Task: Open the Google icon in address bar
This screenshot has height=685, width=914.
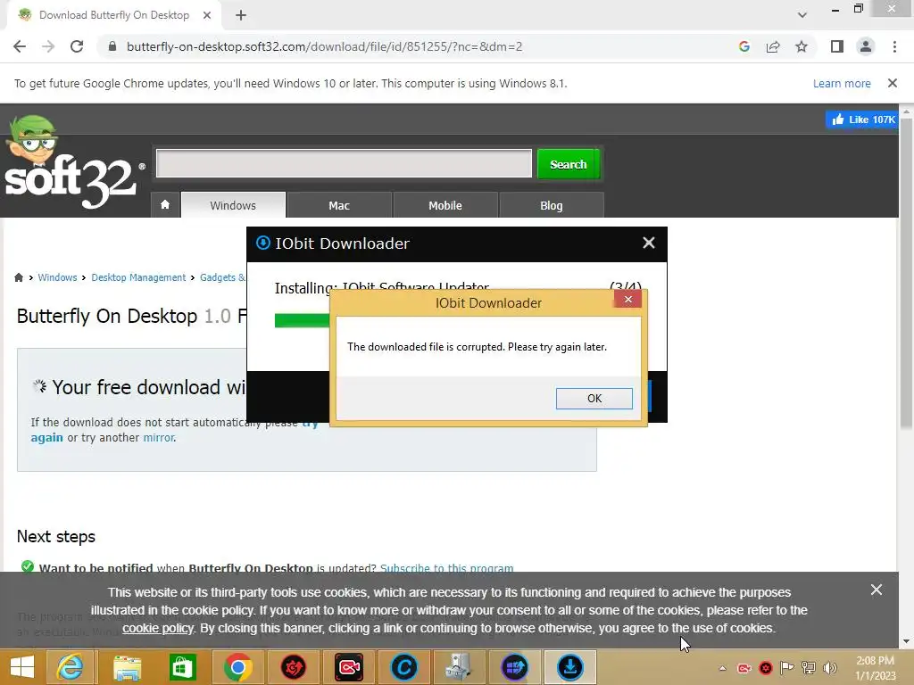Action: 744,46
